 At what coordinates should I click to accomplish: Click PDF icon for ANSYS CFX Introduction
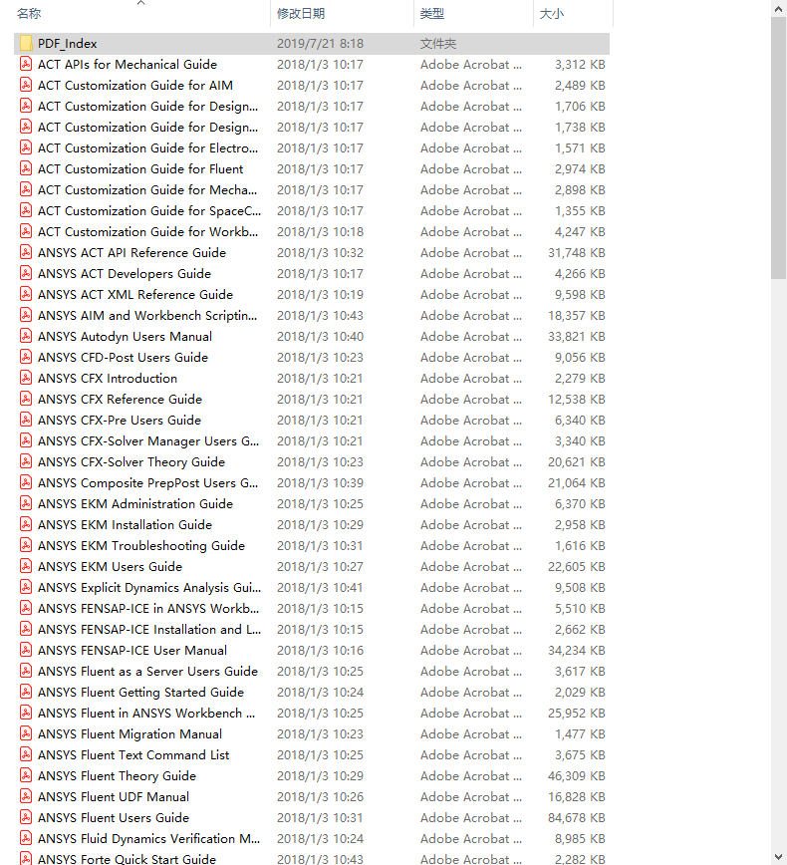click(x=26, y=379)
